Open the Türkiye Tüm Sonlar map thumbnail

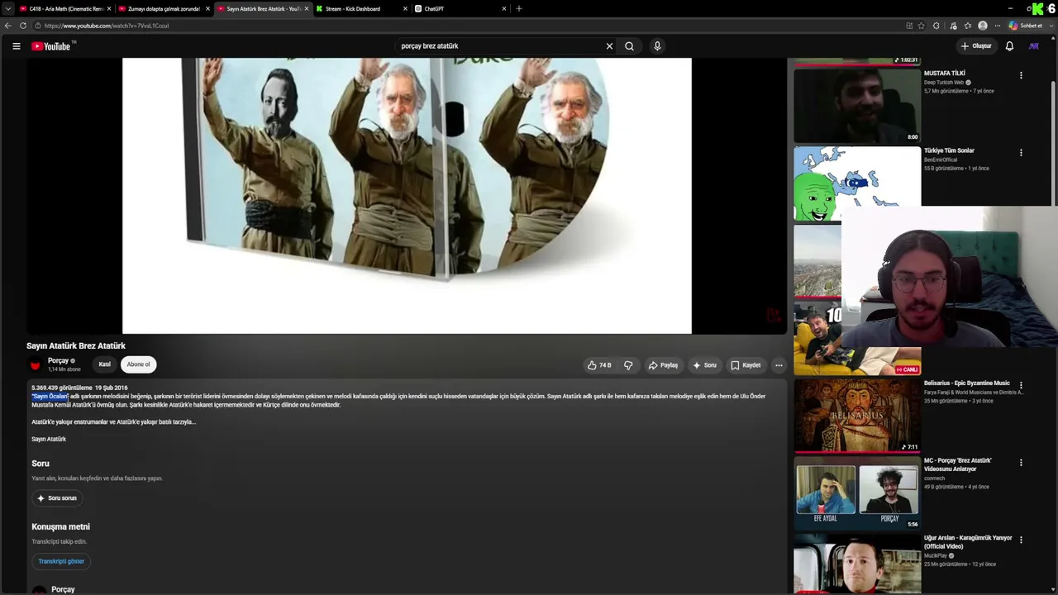click(857, 183)
